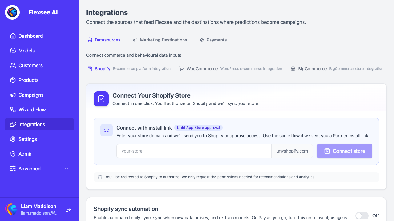Click the Customers people icon
Image resolution: width=394 pixels, height=221 pixels.
coord(13,65)
